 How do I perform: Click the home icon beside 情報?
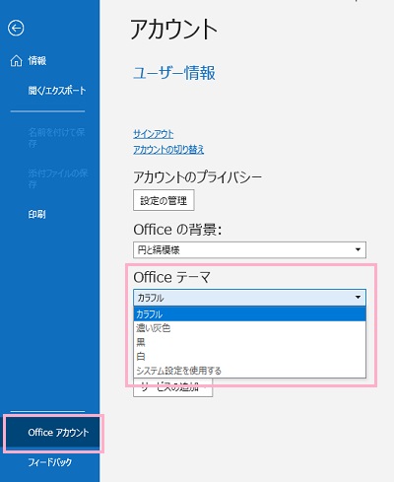click(16, 61)
